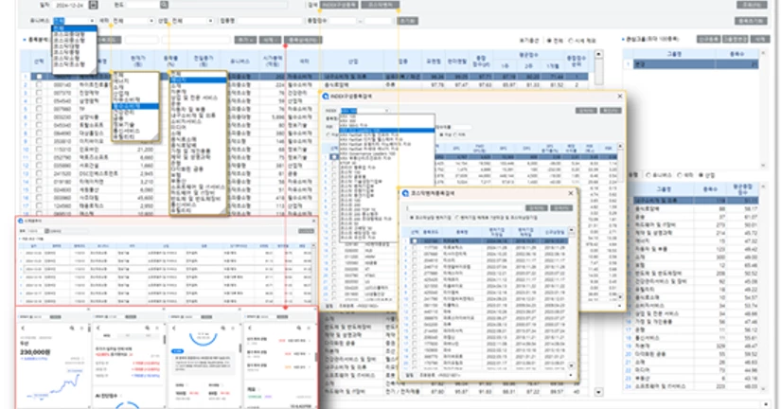Close the 코스닥벤처종목검색 dialog with its X
Screen dimensions: 781x409
(571, 193)
